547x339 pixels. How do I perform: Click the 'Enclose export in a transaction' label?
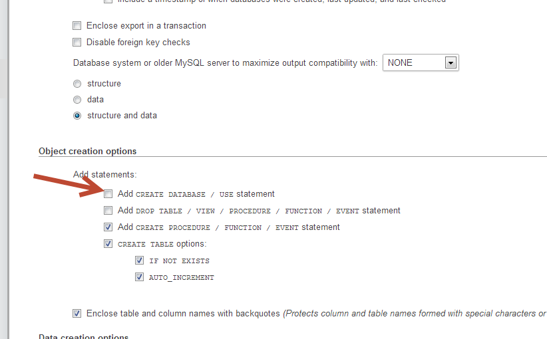[x=146, y=26]
